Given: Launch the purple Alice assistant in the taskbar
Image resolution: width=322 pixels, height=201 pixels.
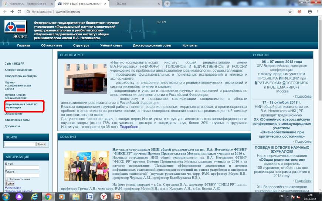Looking at the screenshot, I should tap(19, 197).
